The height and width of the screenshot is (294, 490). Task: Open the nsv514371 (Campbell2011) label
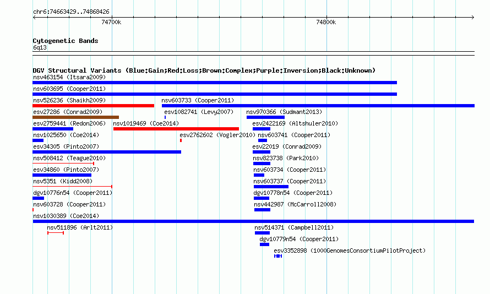pyautogui.click(x=294, y=227)
